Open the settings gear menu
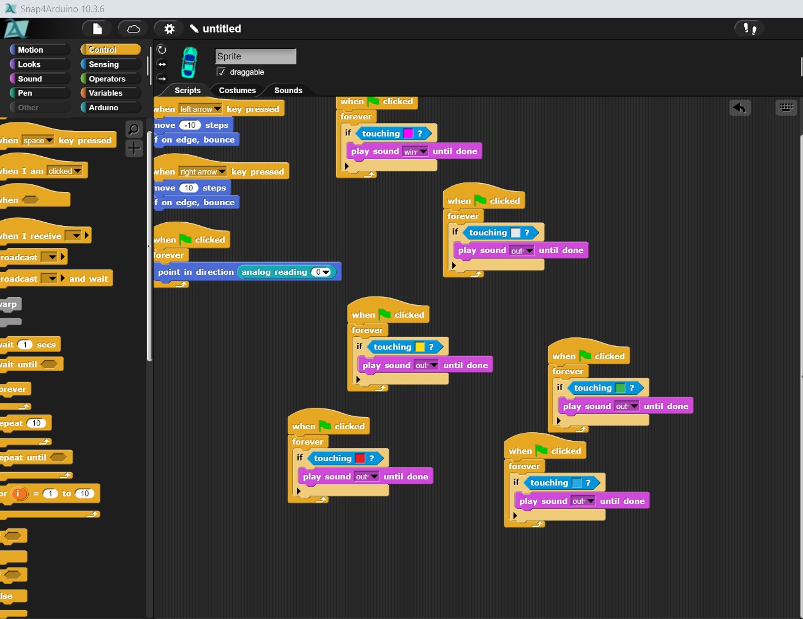 pyautogui.click(x=170, y=29)
